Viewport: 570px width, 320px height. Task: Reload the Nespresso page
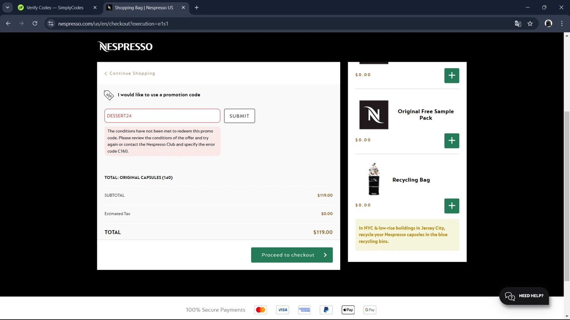point(35,24)
